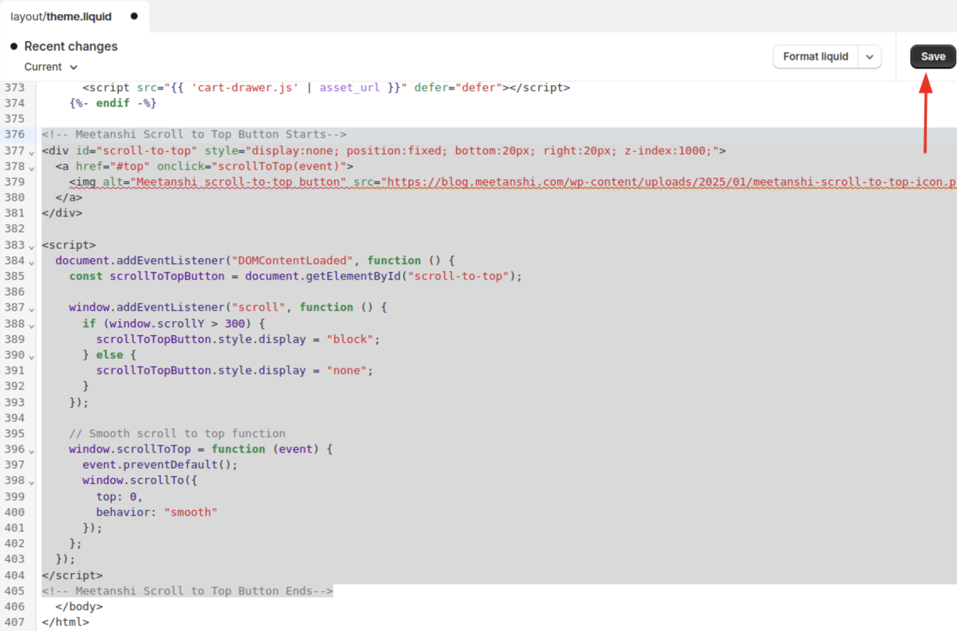Click const scrollToTopButton declaration on line 385
This screenshot has height=631, width=957.
coord(147,276)
